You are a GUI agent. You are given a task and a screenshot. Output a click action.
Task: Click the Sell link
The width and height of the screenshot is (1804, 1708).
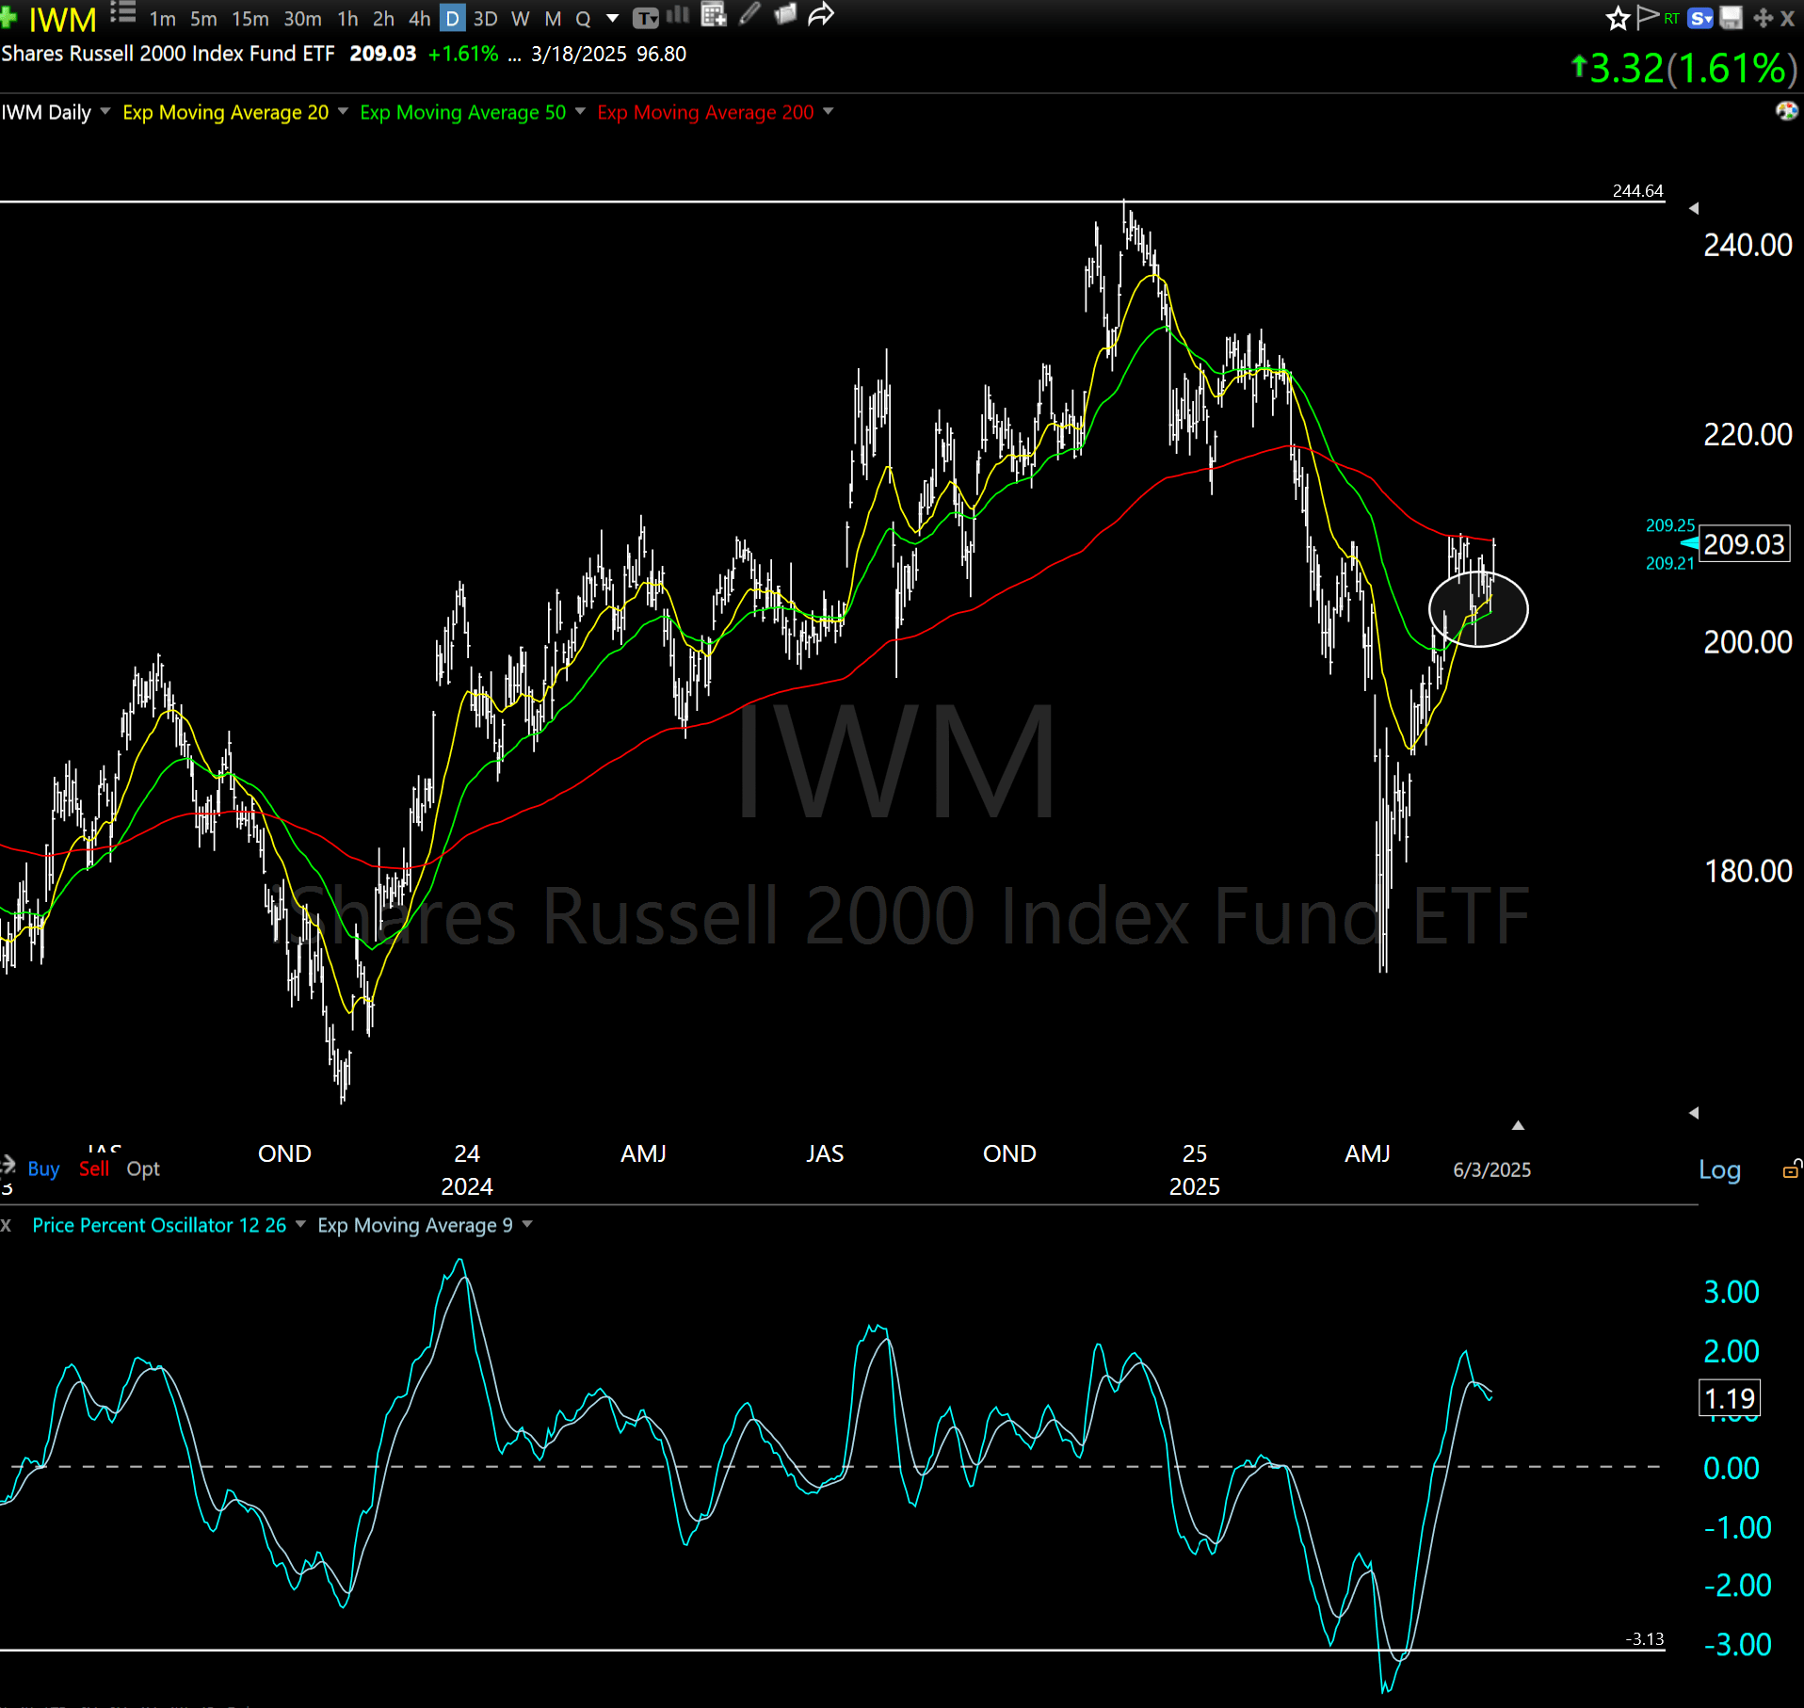click(94, 1168)
